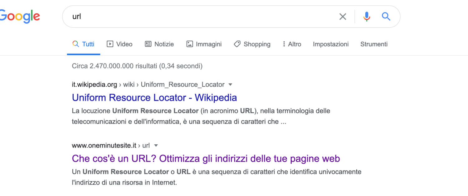This screenshot has width=468, height=196.
Task: Switch to the Video tab
Action: [x=119, y=44]
